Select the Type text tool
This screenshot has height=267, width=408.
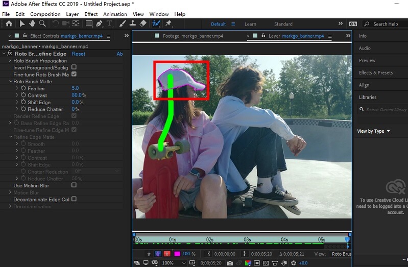click(110, 23)
